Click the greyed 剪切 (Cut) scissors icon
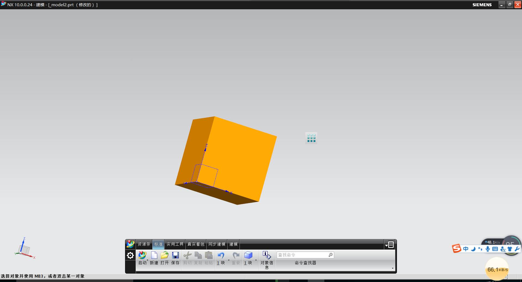 (187, 255)
